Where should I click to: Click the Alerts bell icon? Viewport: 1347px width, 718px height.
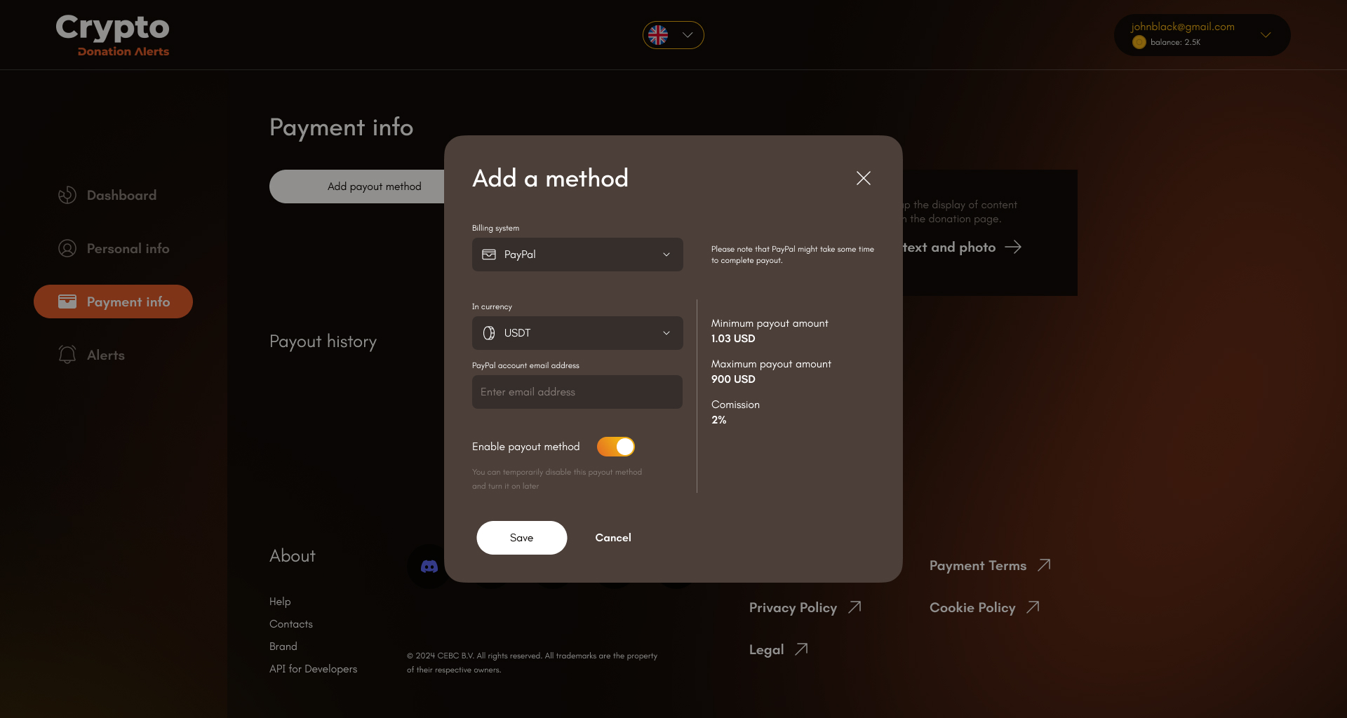point(67,355)
